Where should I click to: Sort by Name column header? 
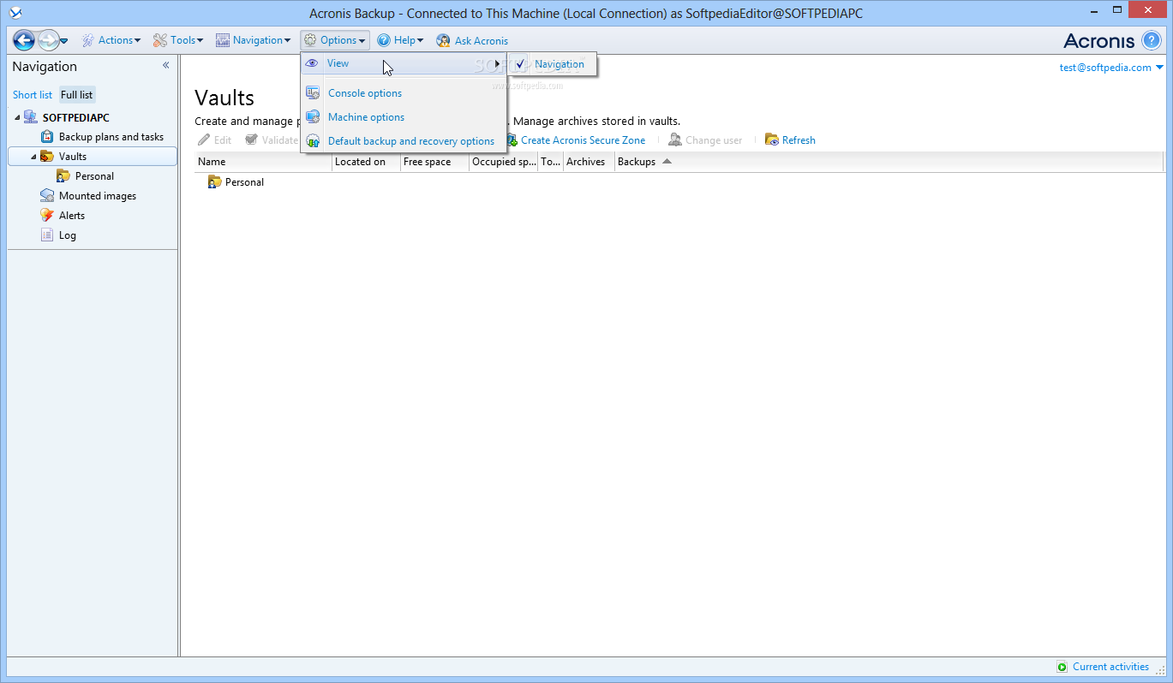pyautogui.click(x=264, y=162)
